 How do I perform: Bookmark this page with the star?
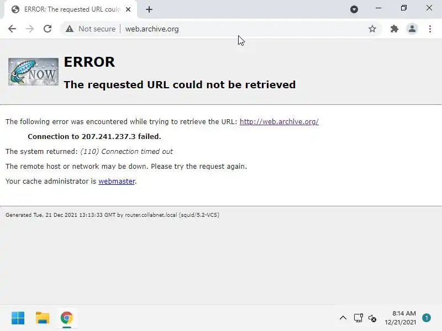point(372,29)
